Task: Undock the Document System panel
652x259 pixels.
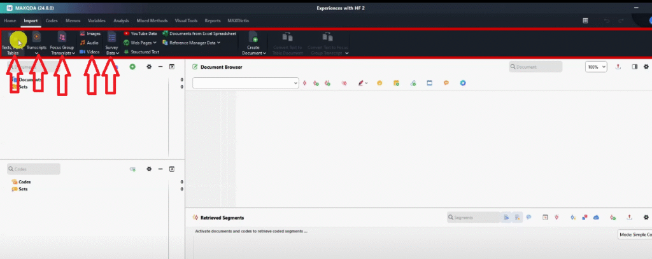Action: (x=172, y=67)
